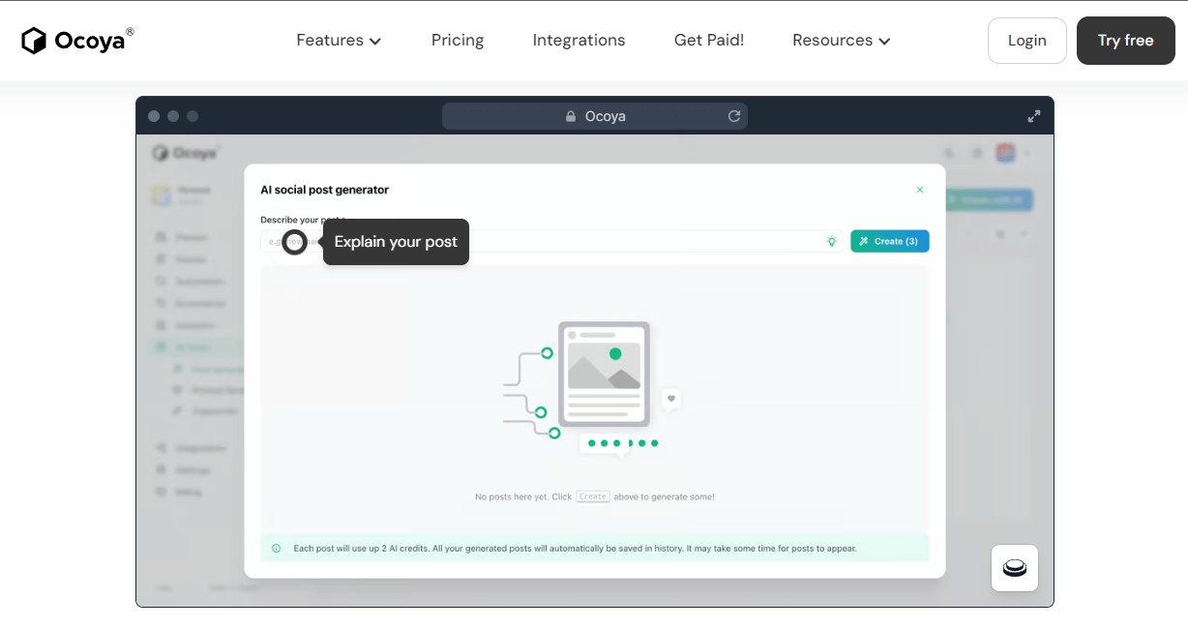Generate posts with the Create (3) button

pos(890,241)
